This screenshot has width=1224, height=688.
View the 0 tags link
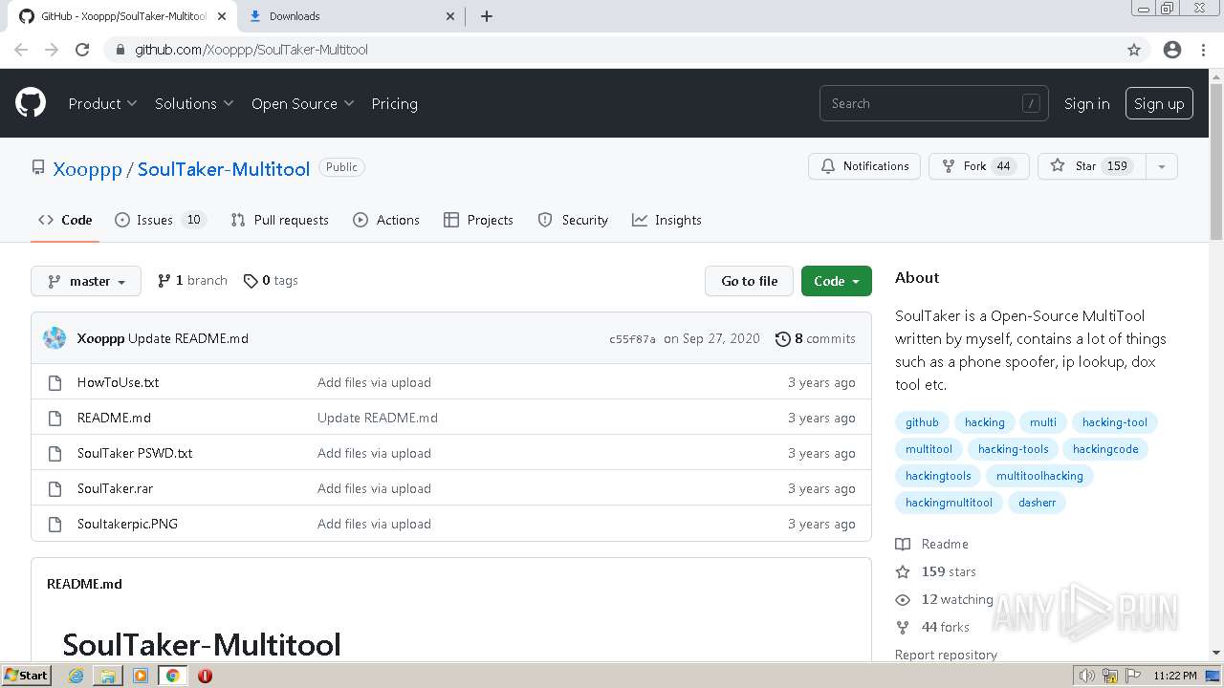pos(271,280)
